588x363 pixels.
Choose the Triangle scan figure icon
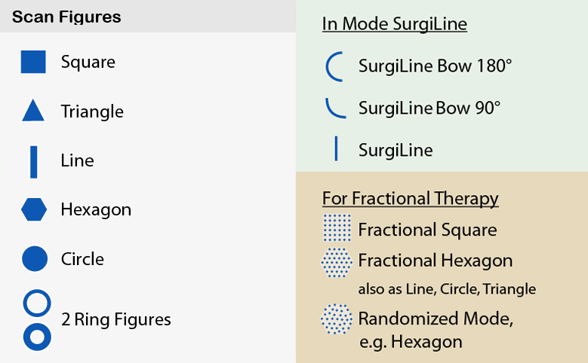(x=33, y=110)
